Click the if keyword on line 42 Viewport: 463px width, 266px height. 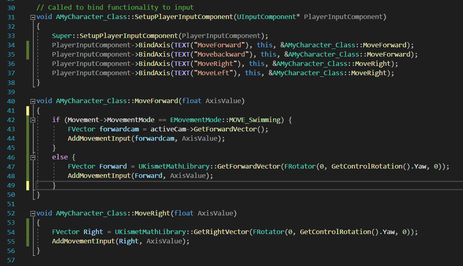pyautogui.click(x=56, y=120)
